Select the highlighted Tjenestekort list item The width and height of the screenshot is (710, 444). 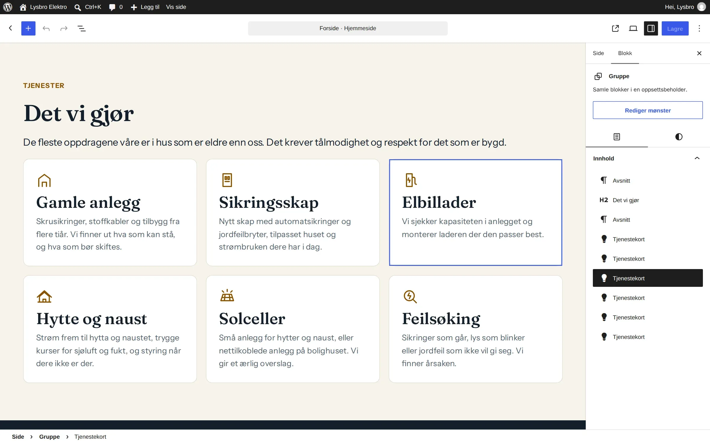(x=648, y=278)
